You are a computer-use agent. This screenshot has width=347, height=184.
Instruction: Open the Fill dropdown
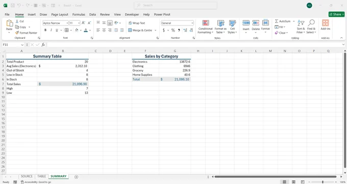coord(280,27)
